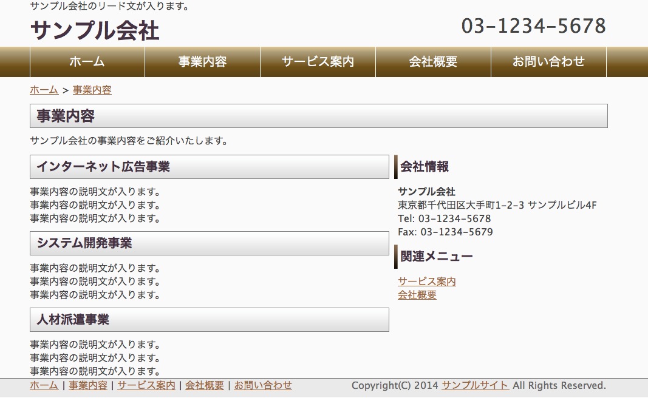Open the footer サービス案内 link
The width and height of the screenshot is (648, 398).
[146, 385]
